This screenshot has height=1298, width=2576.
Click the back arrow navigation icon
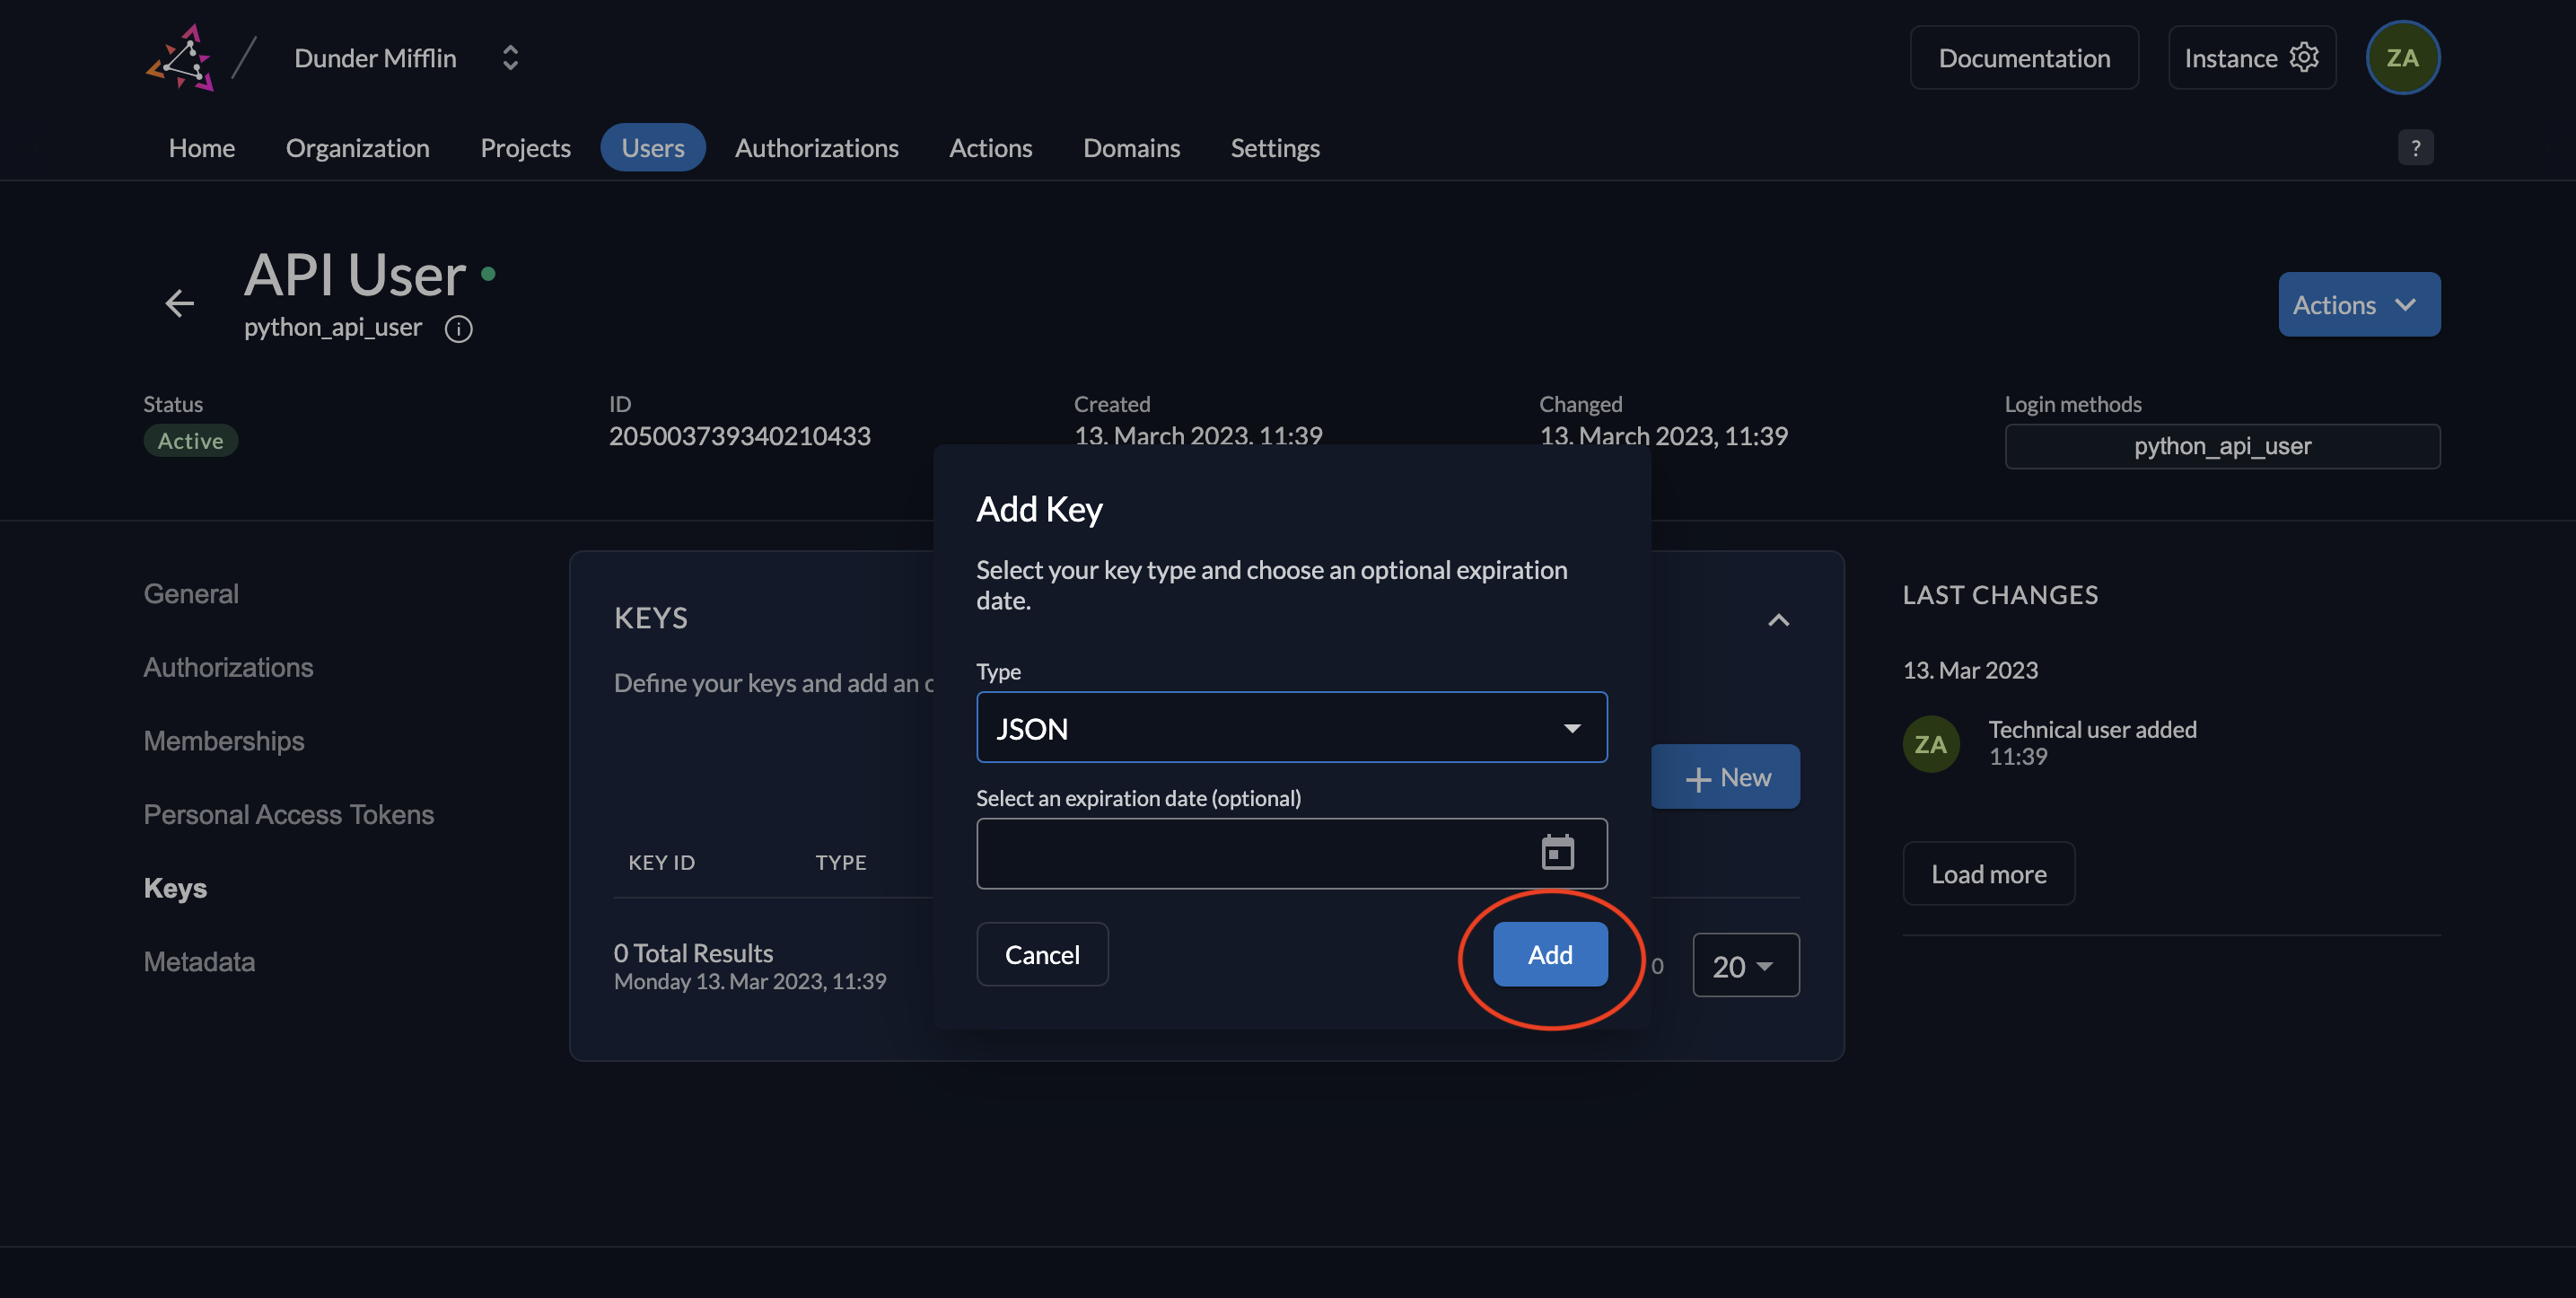coord(177,303)
